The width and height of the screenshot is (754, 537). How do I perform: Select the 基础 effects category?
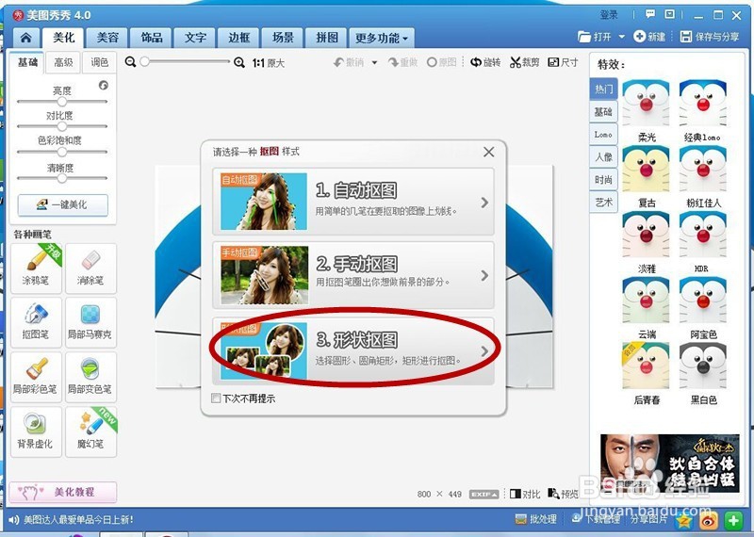tap(603, 112)
